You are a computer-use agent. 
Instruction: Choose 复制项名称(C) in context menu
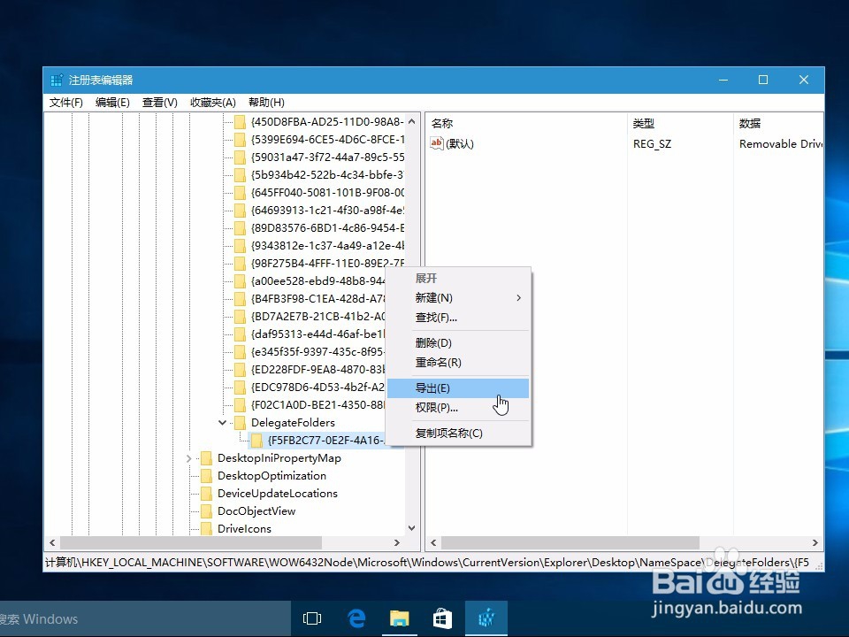458,434
